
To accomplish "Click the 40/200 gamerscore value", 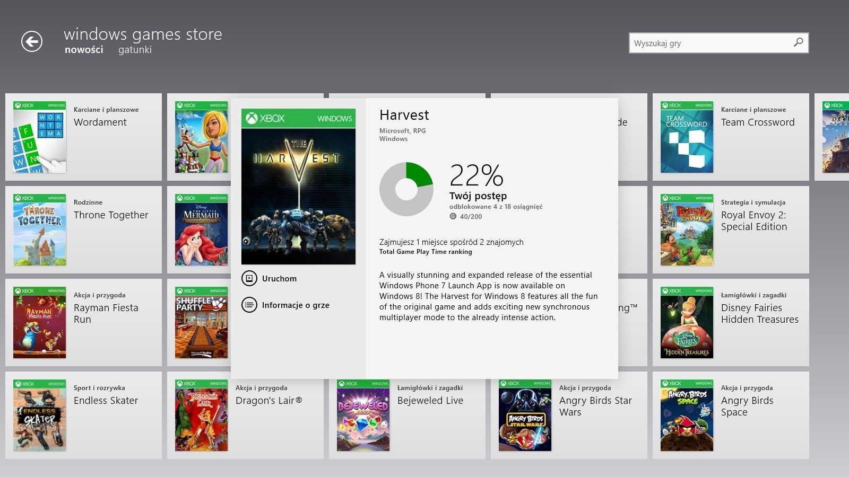I will click(471, 217).
